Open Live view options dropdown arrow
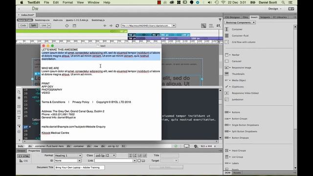Viewport: 313px width, 176px height. pyautogui.click(x=49, y=25)
